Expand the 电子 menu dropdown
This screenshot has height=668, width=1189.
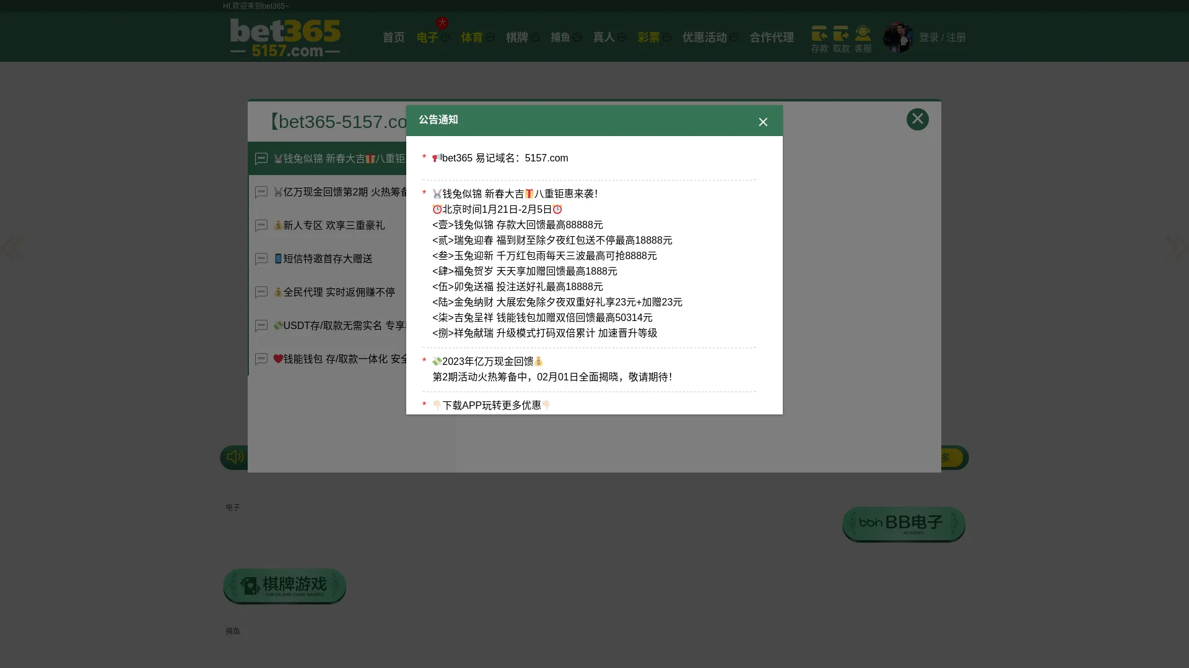coord(445,38)
